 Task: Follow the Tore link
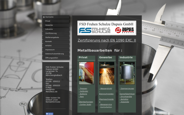81,97
